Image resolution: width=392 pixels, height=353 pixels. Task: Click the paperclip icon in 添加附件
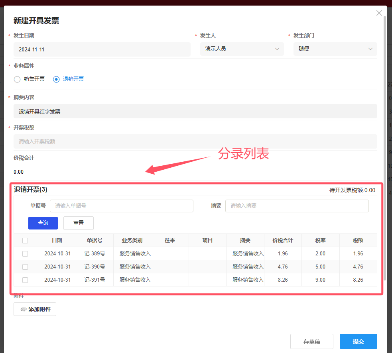click(x=24, y=309)
